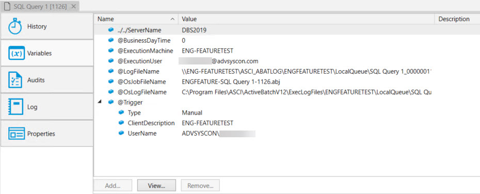Close the SQL Query 1 tab
Image resolution: width=480 pixels, height=194 pixels.
point(73,6)
